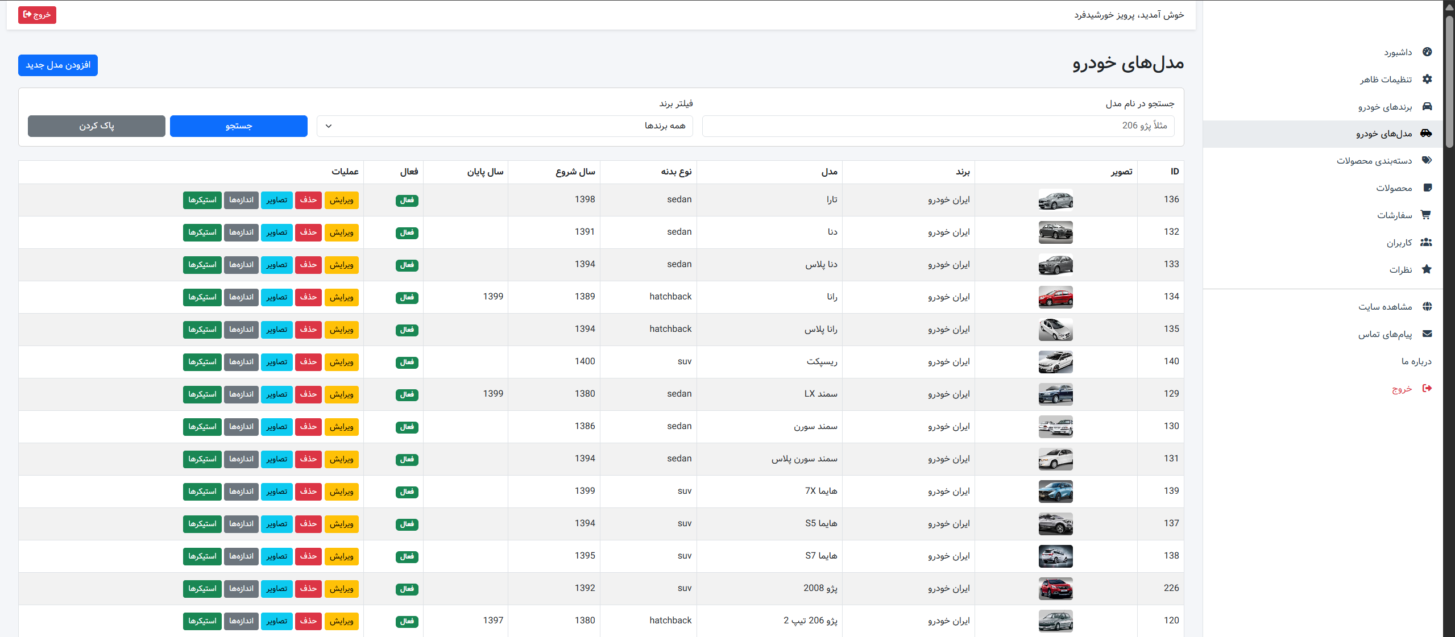Click the view site globe icon
Screen dimensions: 1455x637
coord(1427,306)
